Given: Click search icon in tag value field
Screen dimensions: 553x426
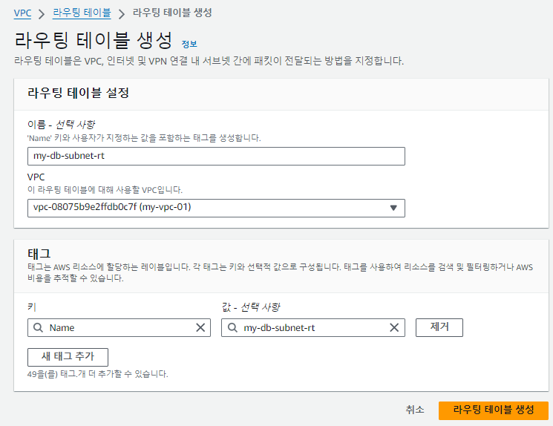Looking at the screenshot, I should coord(232,327).
